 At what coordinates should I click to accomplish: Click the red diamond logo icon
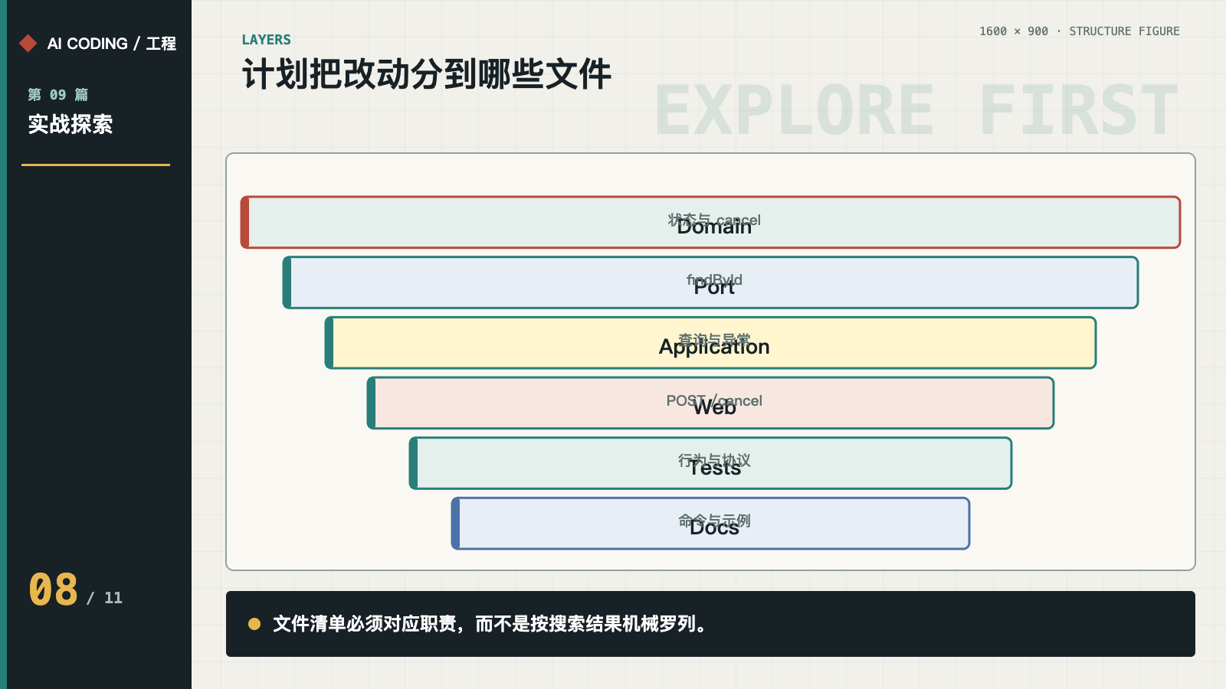coord(28,43)
